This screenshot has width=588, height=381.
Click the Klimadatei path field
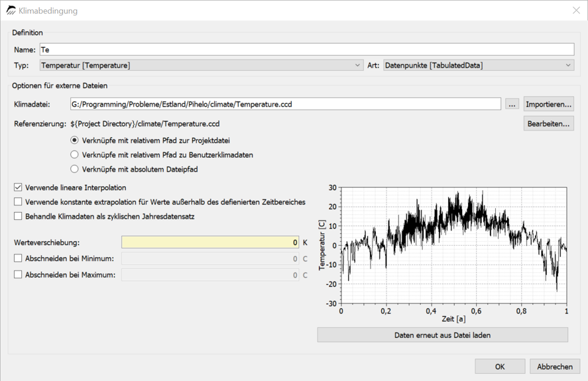pyautogui.click(x=285, y=104)
